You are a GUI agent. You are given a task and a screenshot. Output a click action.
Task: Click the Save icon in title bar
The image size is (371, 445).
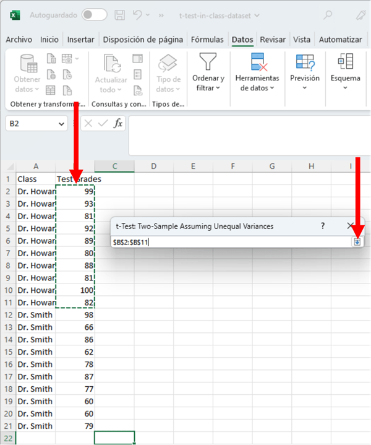pyautogui.click(x=120, y=14)
